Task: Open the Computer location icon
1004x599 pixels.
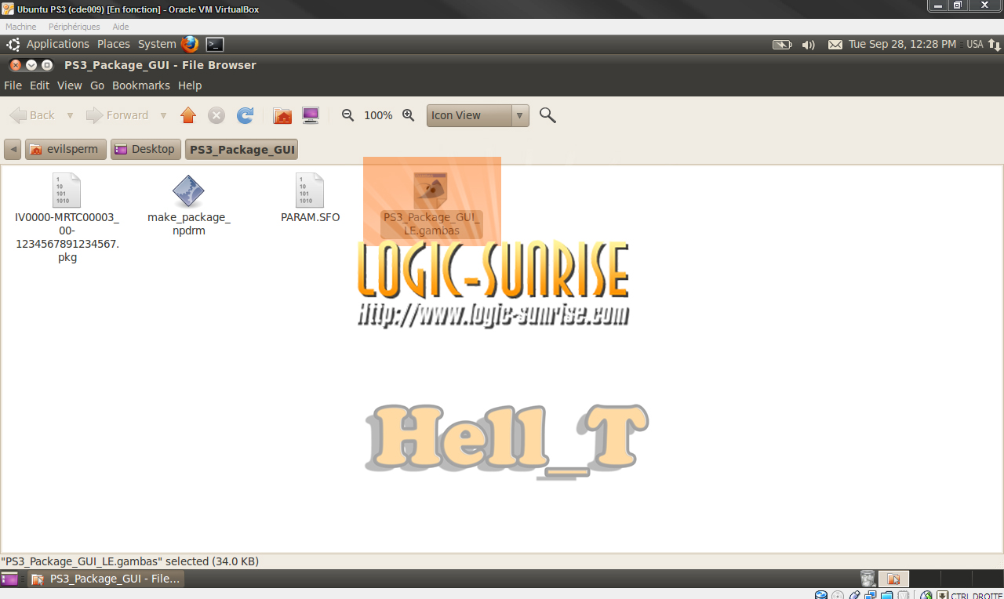Action: coord(311,115)
